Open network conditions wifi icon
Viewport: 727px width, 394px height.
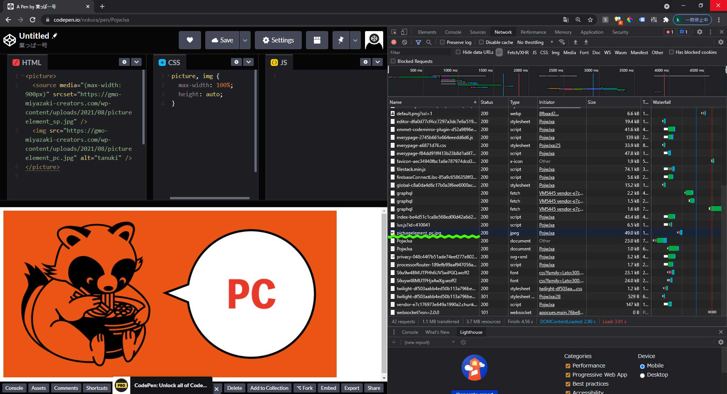coord(562,42)
